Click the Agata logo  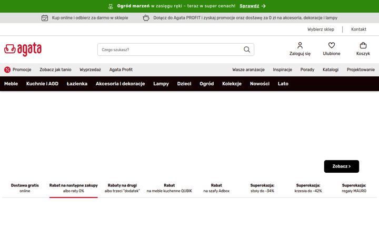[x=23, y=50]
